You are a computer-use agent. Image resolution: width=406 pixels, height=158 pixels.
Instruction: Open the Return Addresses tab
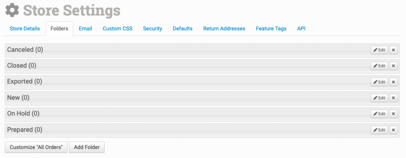(x=224, y=28)
